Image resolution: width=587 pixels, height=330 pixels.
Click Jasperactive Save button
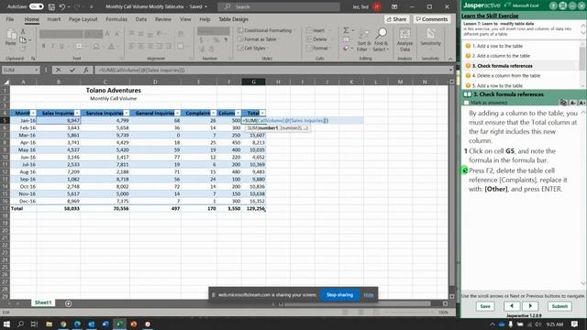coord(485,306)
